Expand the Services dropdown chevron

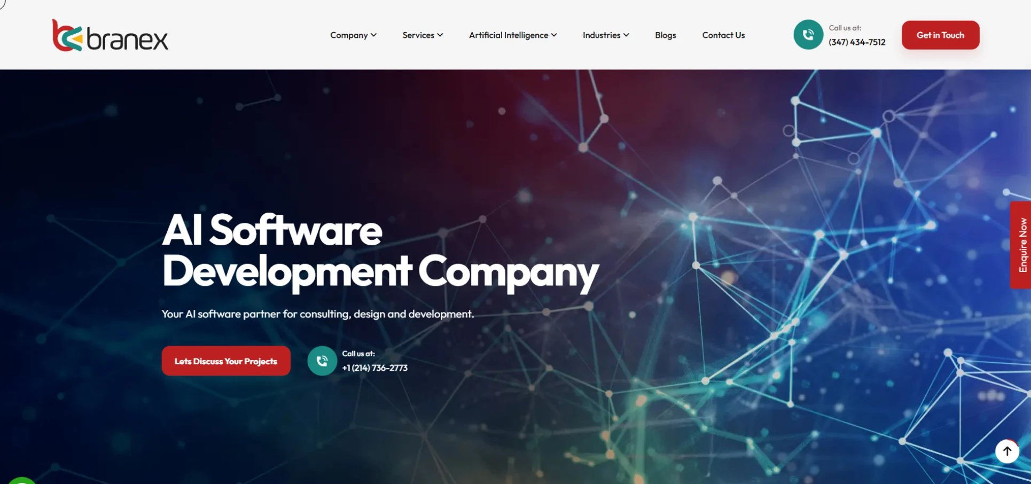coord(440,35)
